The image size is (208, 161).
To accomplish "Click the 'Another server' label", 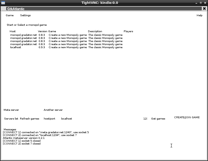I will point(53,110).
